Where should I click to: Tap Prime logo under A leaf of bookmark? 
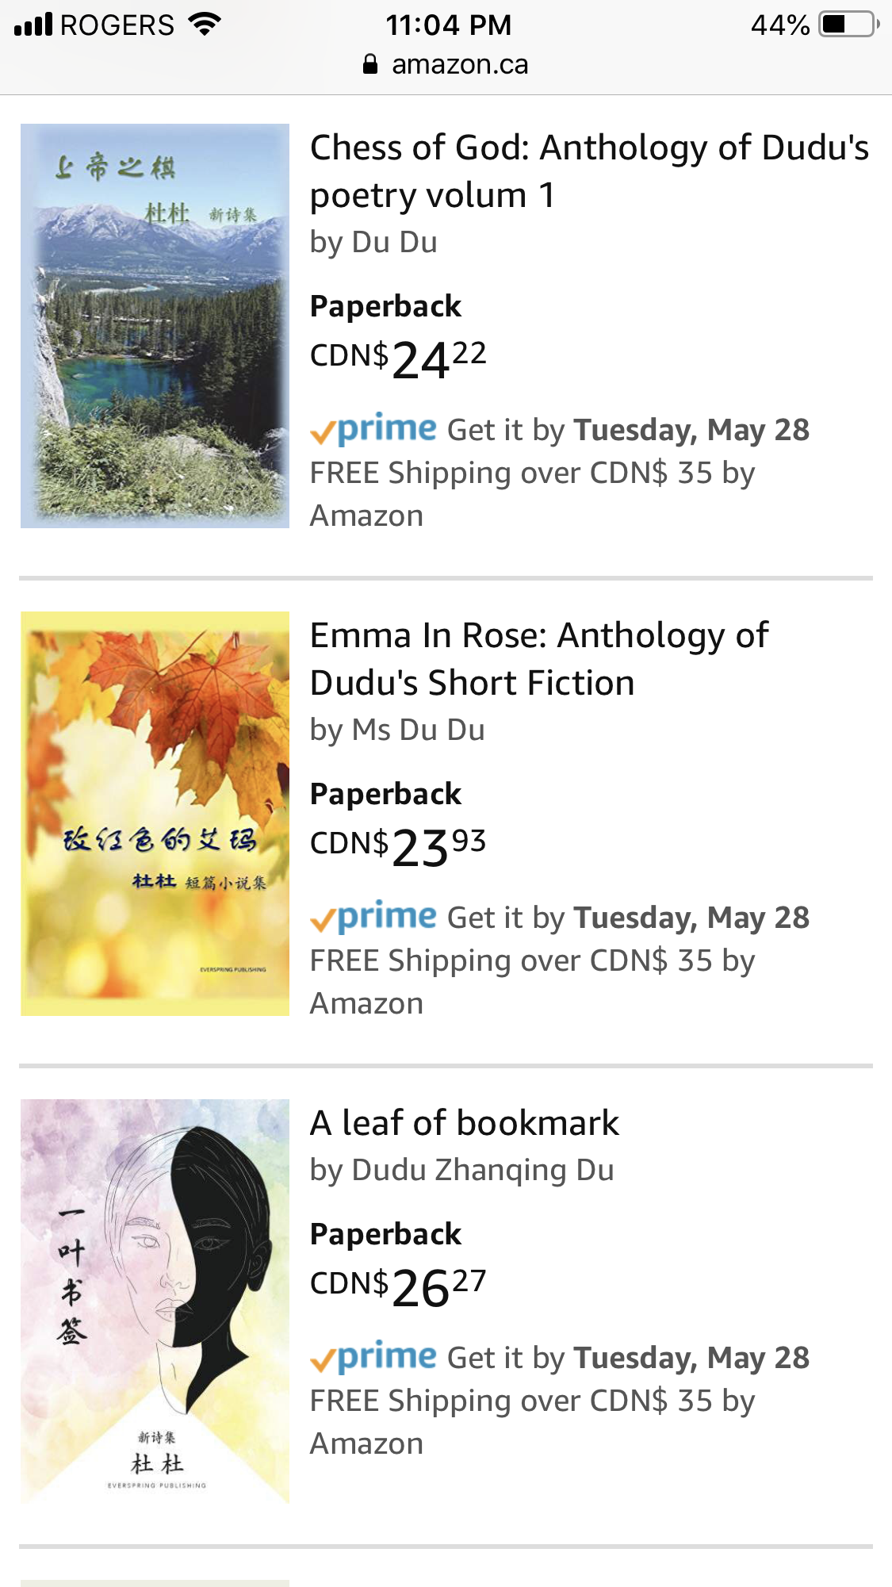pyautogui.click(x=374, y=1357)
